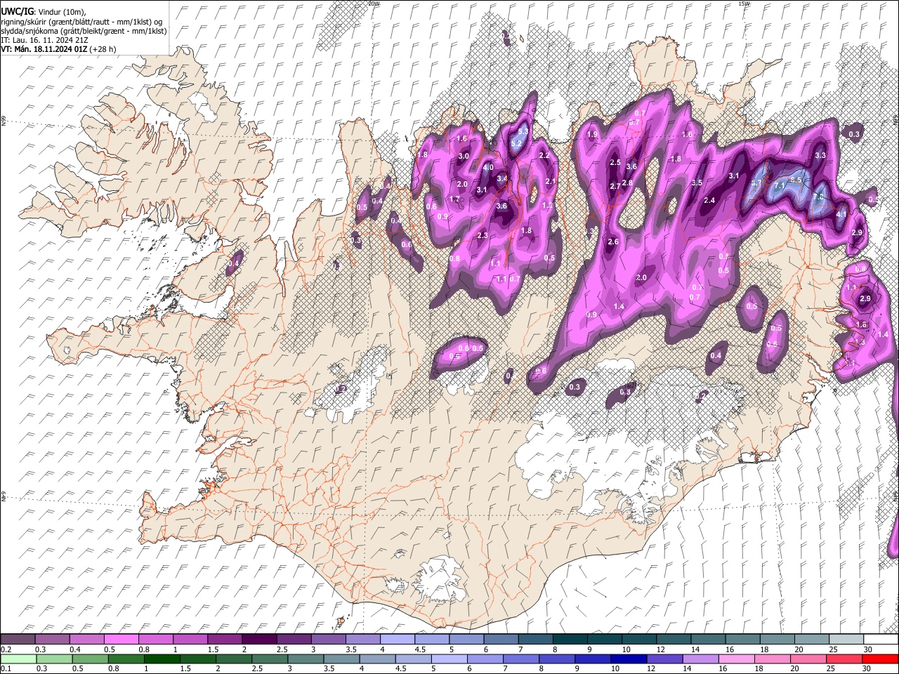Click the 5.2 precipitation value on the map

coord(516,143)
